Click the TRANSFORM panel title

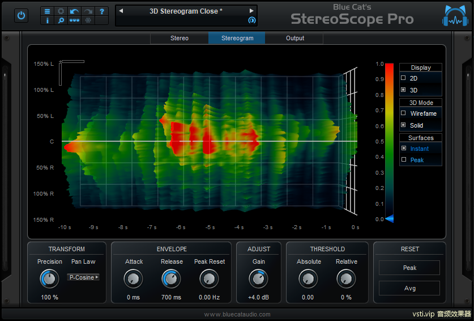point(66,249)
